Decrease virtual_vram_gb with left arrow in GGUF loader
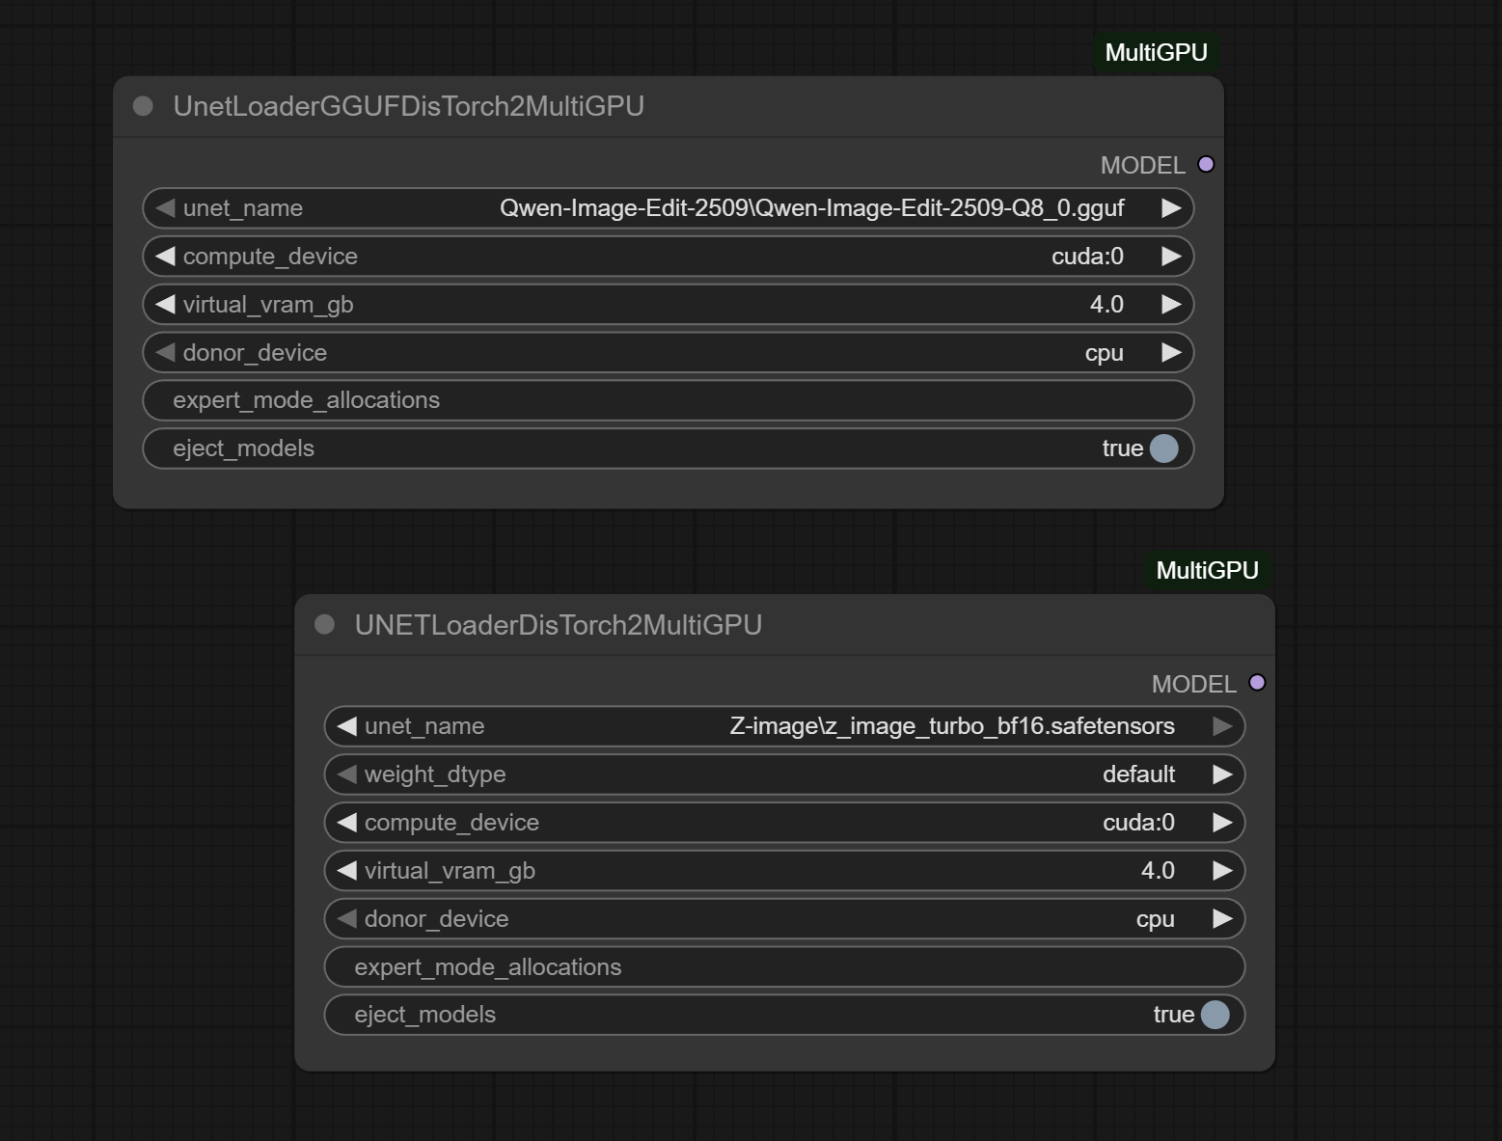 [x=165, y=305]
